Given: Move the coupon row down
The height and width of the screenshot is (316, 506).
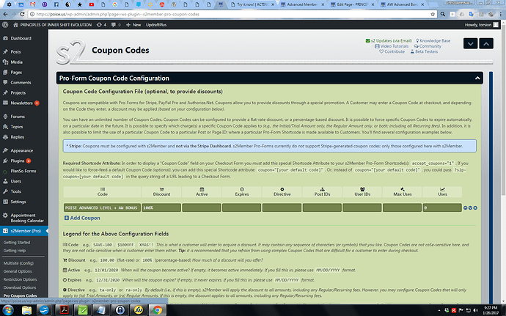Looking at the screenshot, I should (x=470, y=208).
